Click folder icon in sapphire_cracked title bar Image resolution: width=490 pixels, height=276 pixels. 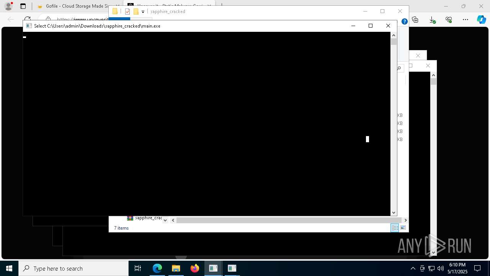click(115, 11)
